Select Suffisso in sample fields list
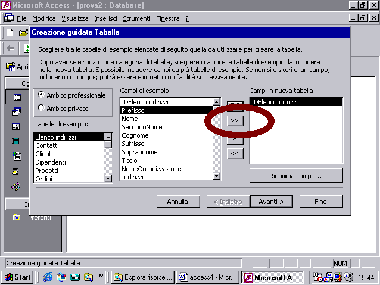380x285 pixels. click(167, 144)
